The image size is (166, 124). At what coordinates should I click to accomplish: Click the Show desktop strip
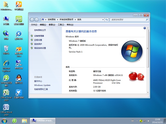point(165,121)
